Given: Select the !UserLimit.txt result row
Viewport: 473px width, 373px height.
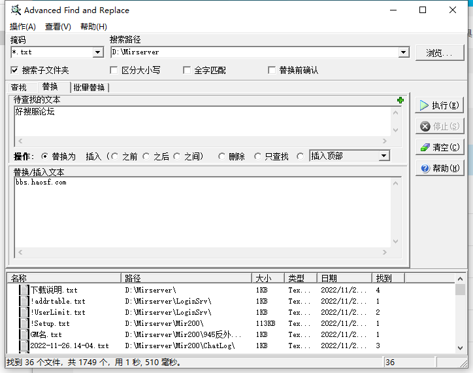Looking at the screenshot, I should tap(231, 312).
